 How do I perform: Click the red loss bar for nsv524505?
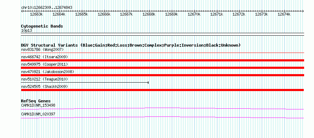pos(162,90)
